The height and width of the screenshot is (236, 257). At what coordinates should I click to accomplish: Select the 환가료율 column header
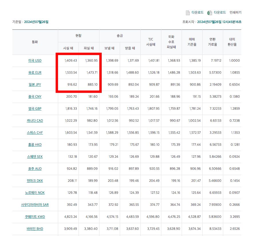click(x=213, y=42)
